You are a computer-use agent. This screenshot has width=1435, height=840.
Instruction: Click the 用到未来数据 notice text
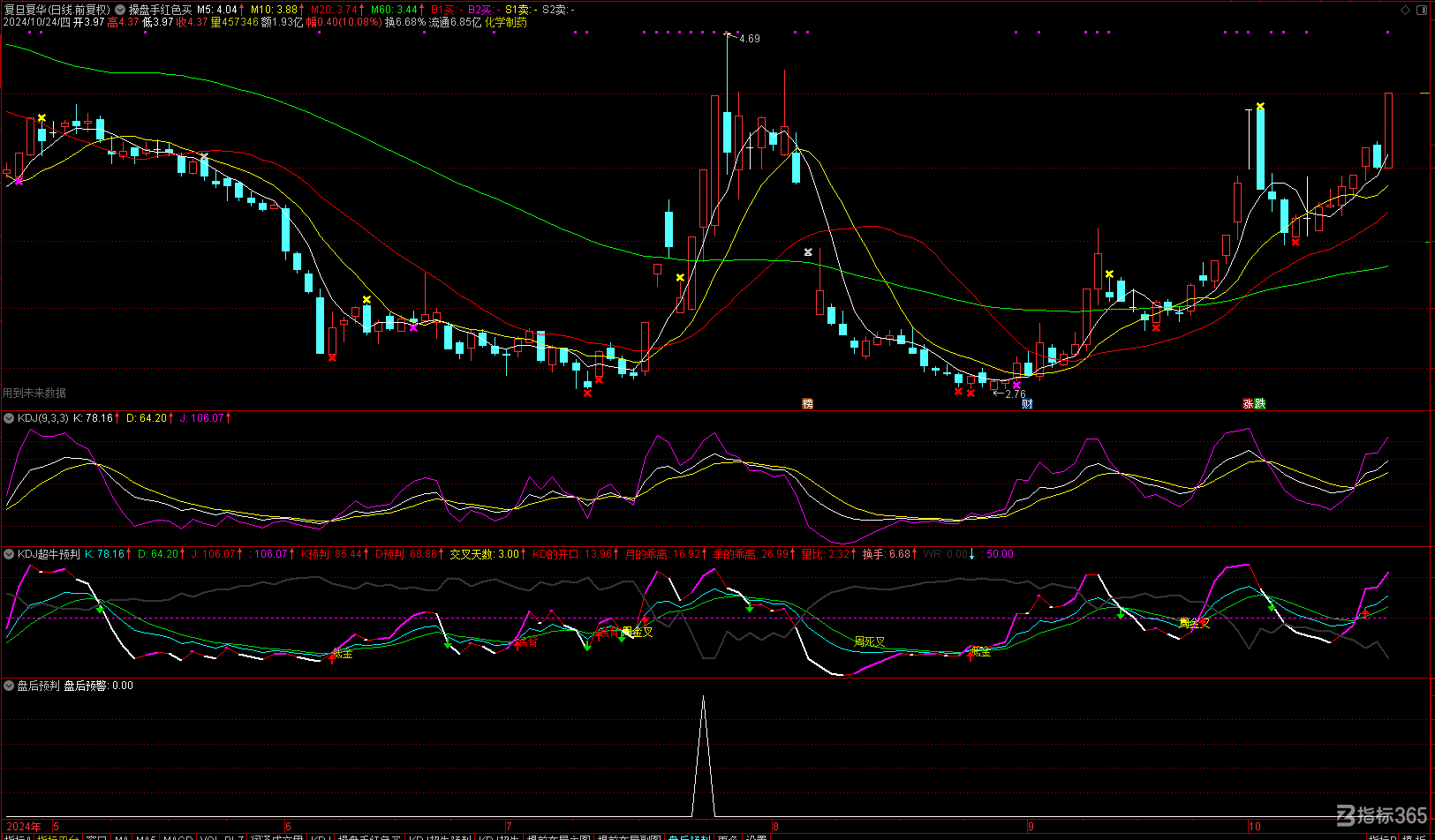point(34,393)
